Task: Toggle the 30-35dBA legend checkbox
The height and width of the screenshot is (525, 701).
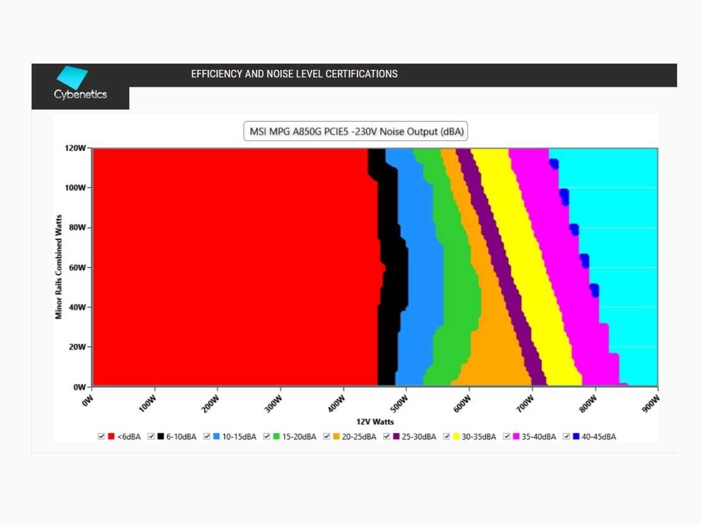Action: point(446,436)
